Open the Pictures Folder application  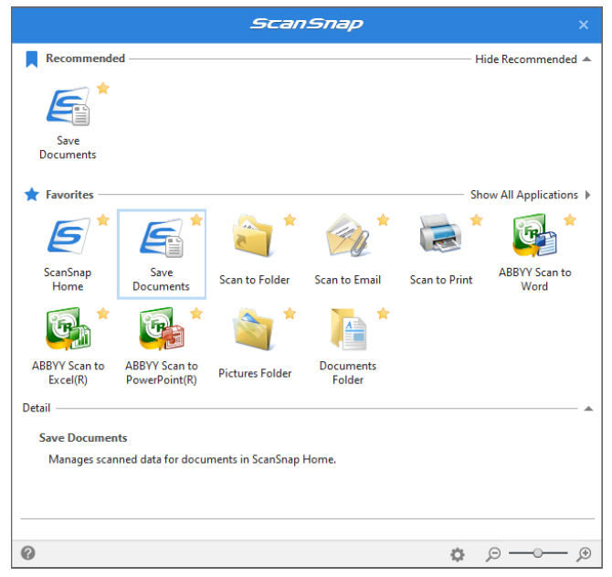point(255,344)
